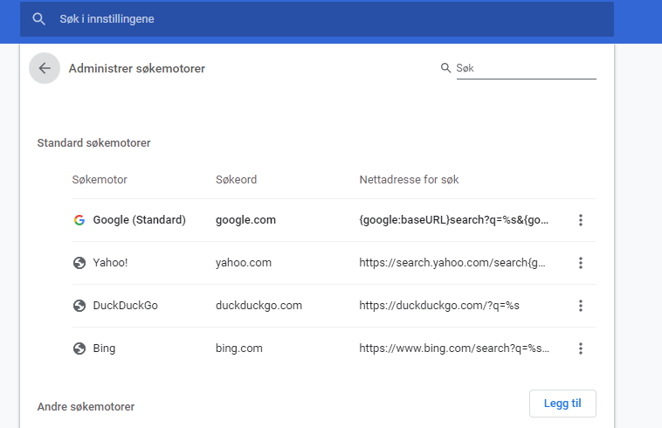Open the three-dot menu for Bing
This screenshot has height=428, width=662.
click(x=581, y=349)
